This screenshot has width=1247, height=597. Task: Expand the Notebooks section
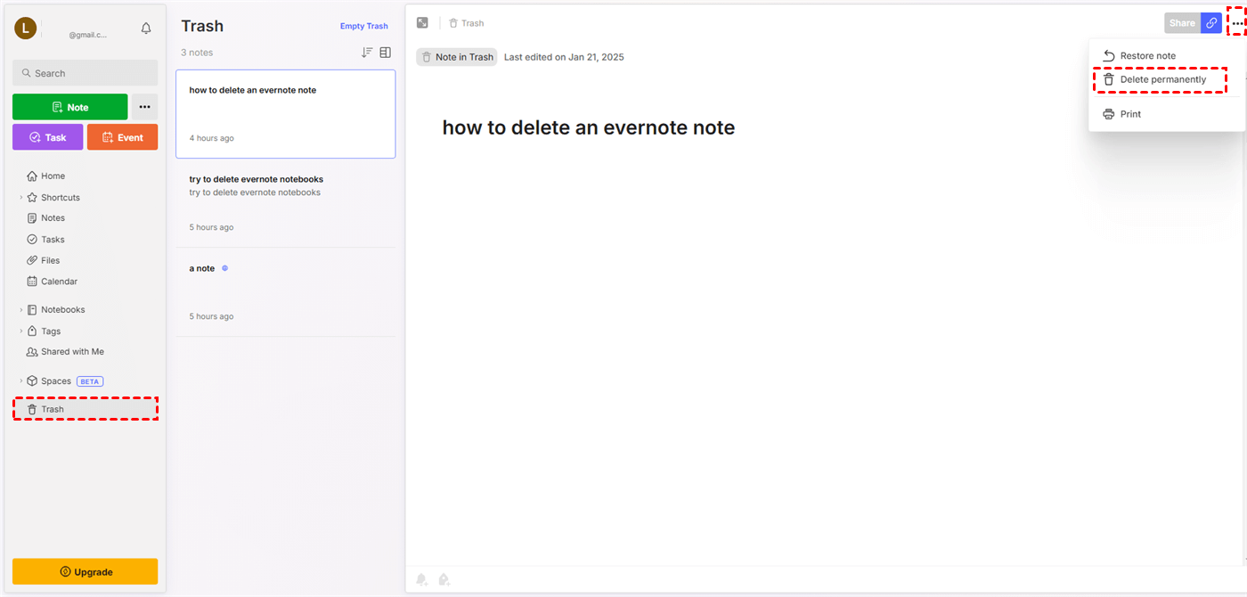click(20, 310)
